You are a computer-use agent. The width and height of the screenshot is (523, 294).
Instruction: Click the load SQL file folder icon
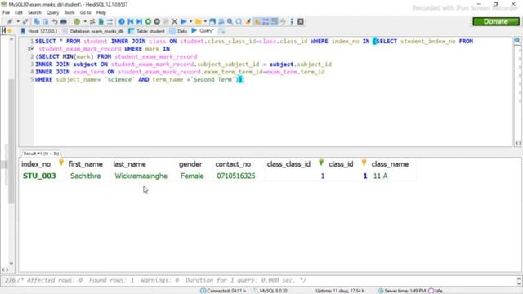199,21
